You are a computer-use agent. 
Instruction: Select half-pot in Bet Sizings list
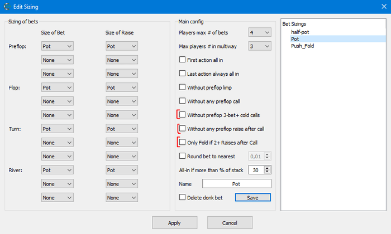[x=300, y=32]
